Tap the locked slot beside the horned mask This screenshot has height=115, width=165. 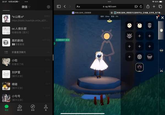point(139,36)
